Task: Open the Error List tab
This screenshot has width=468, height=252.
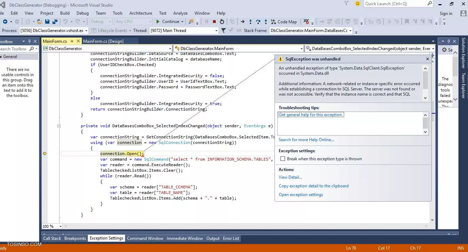Action: [231, 238]
